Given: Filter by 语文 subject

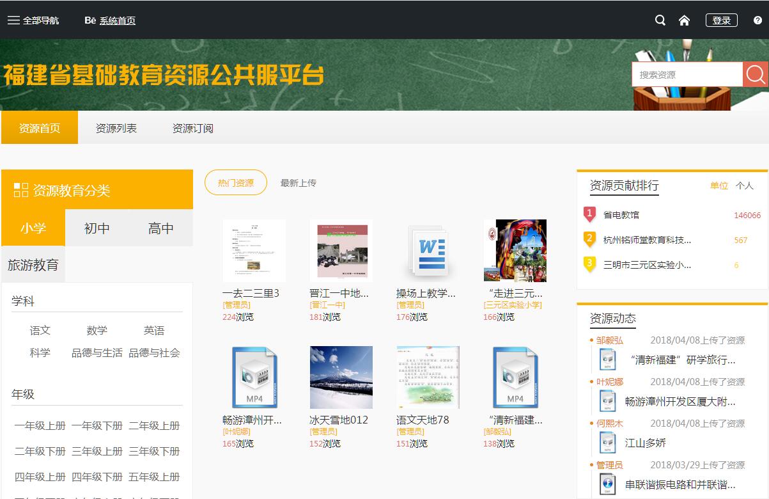Looking at the screenshot, I should [40, 330].
